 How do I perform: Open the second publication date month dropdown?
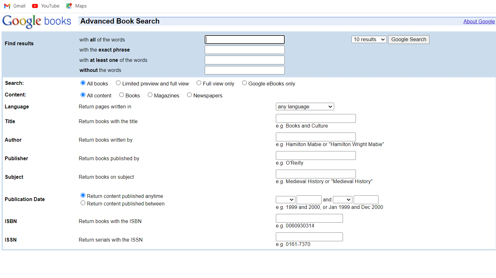coord(342,200)
